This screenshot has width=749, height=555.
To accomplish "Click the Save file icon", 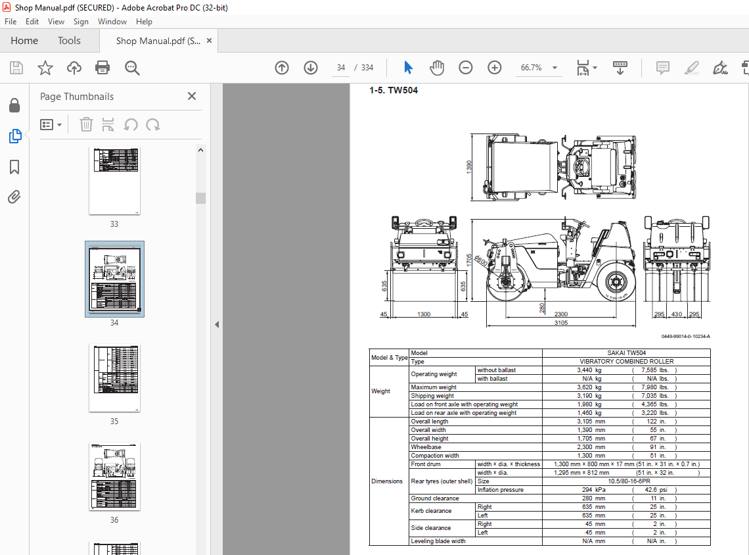I will pos(16,68).
